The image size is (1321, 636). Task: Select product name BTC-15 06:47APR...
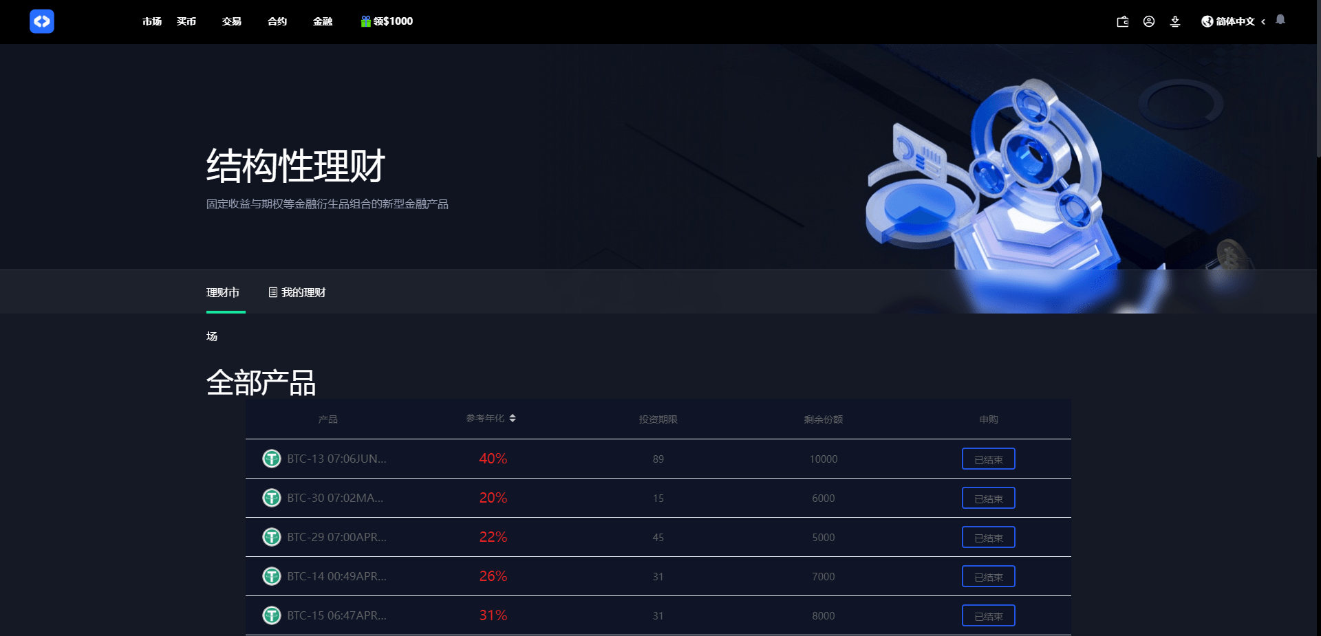337,615
